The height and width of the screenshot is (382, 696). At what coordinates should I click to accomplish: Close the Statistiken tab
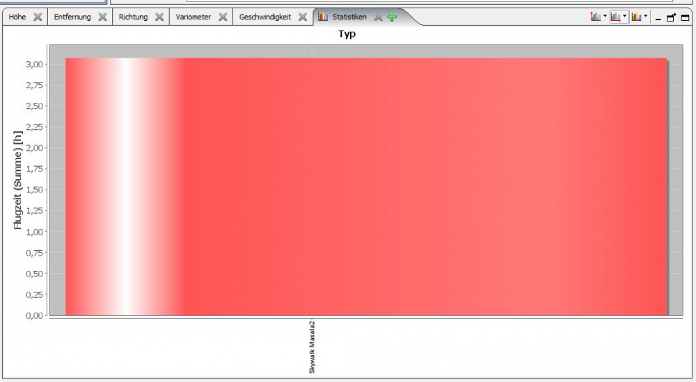(378, 17)
